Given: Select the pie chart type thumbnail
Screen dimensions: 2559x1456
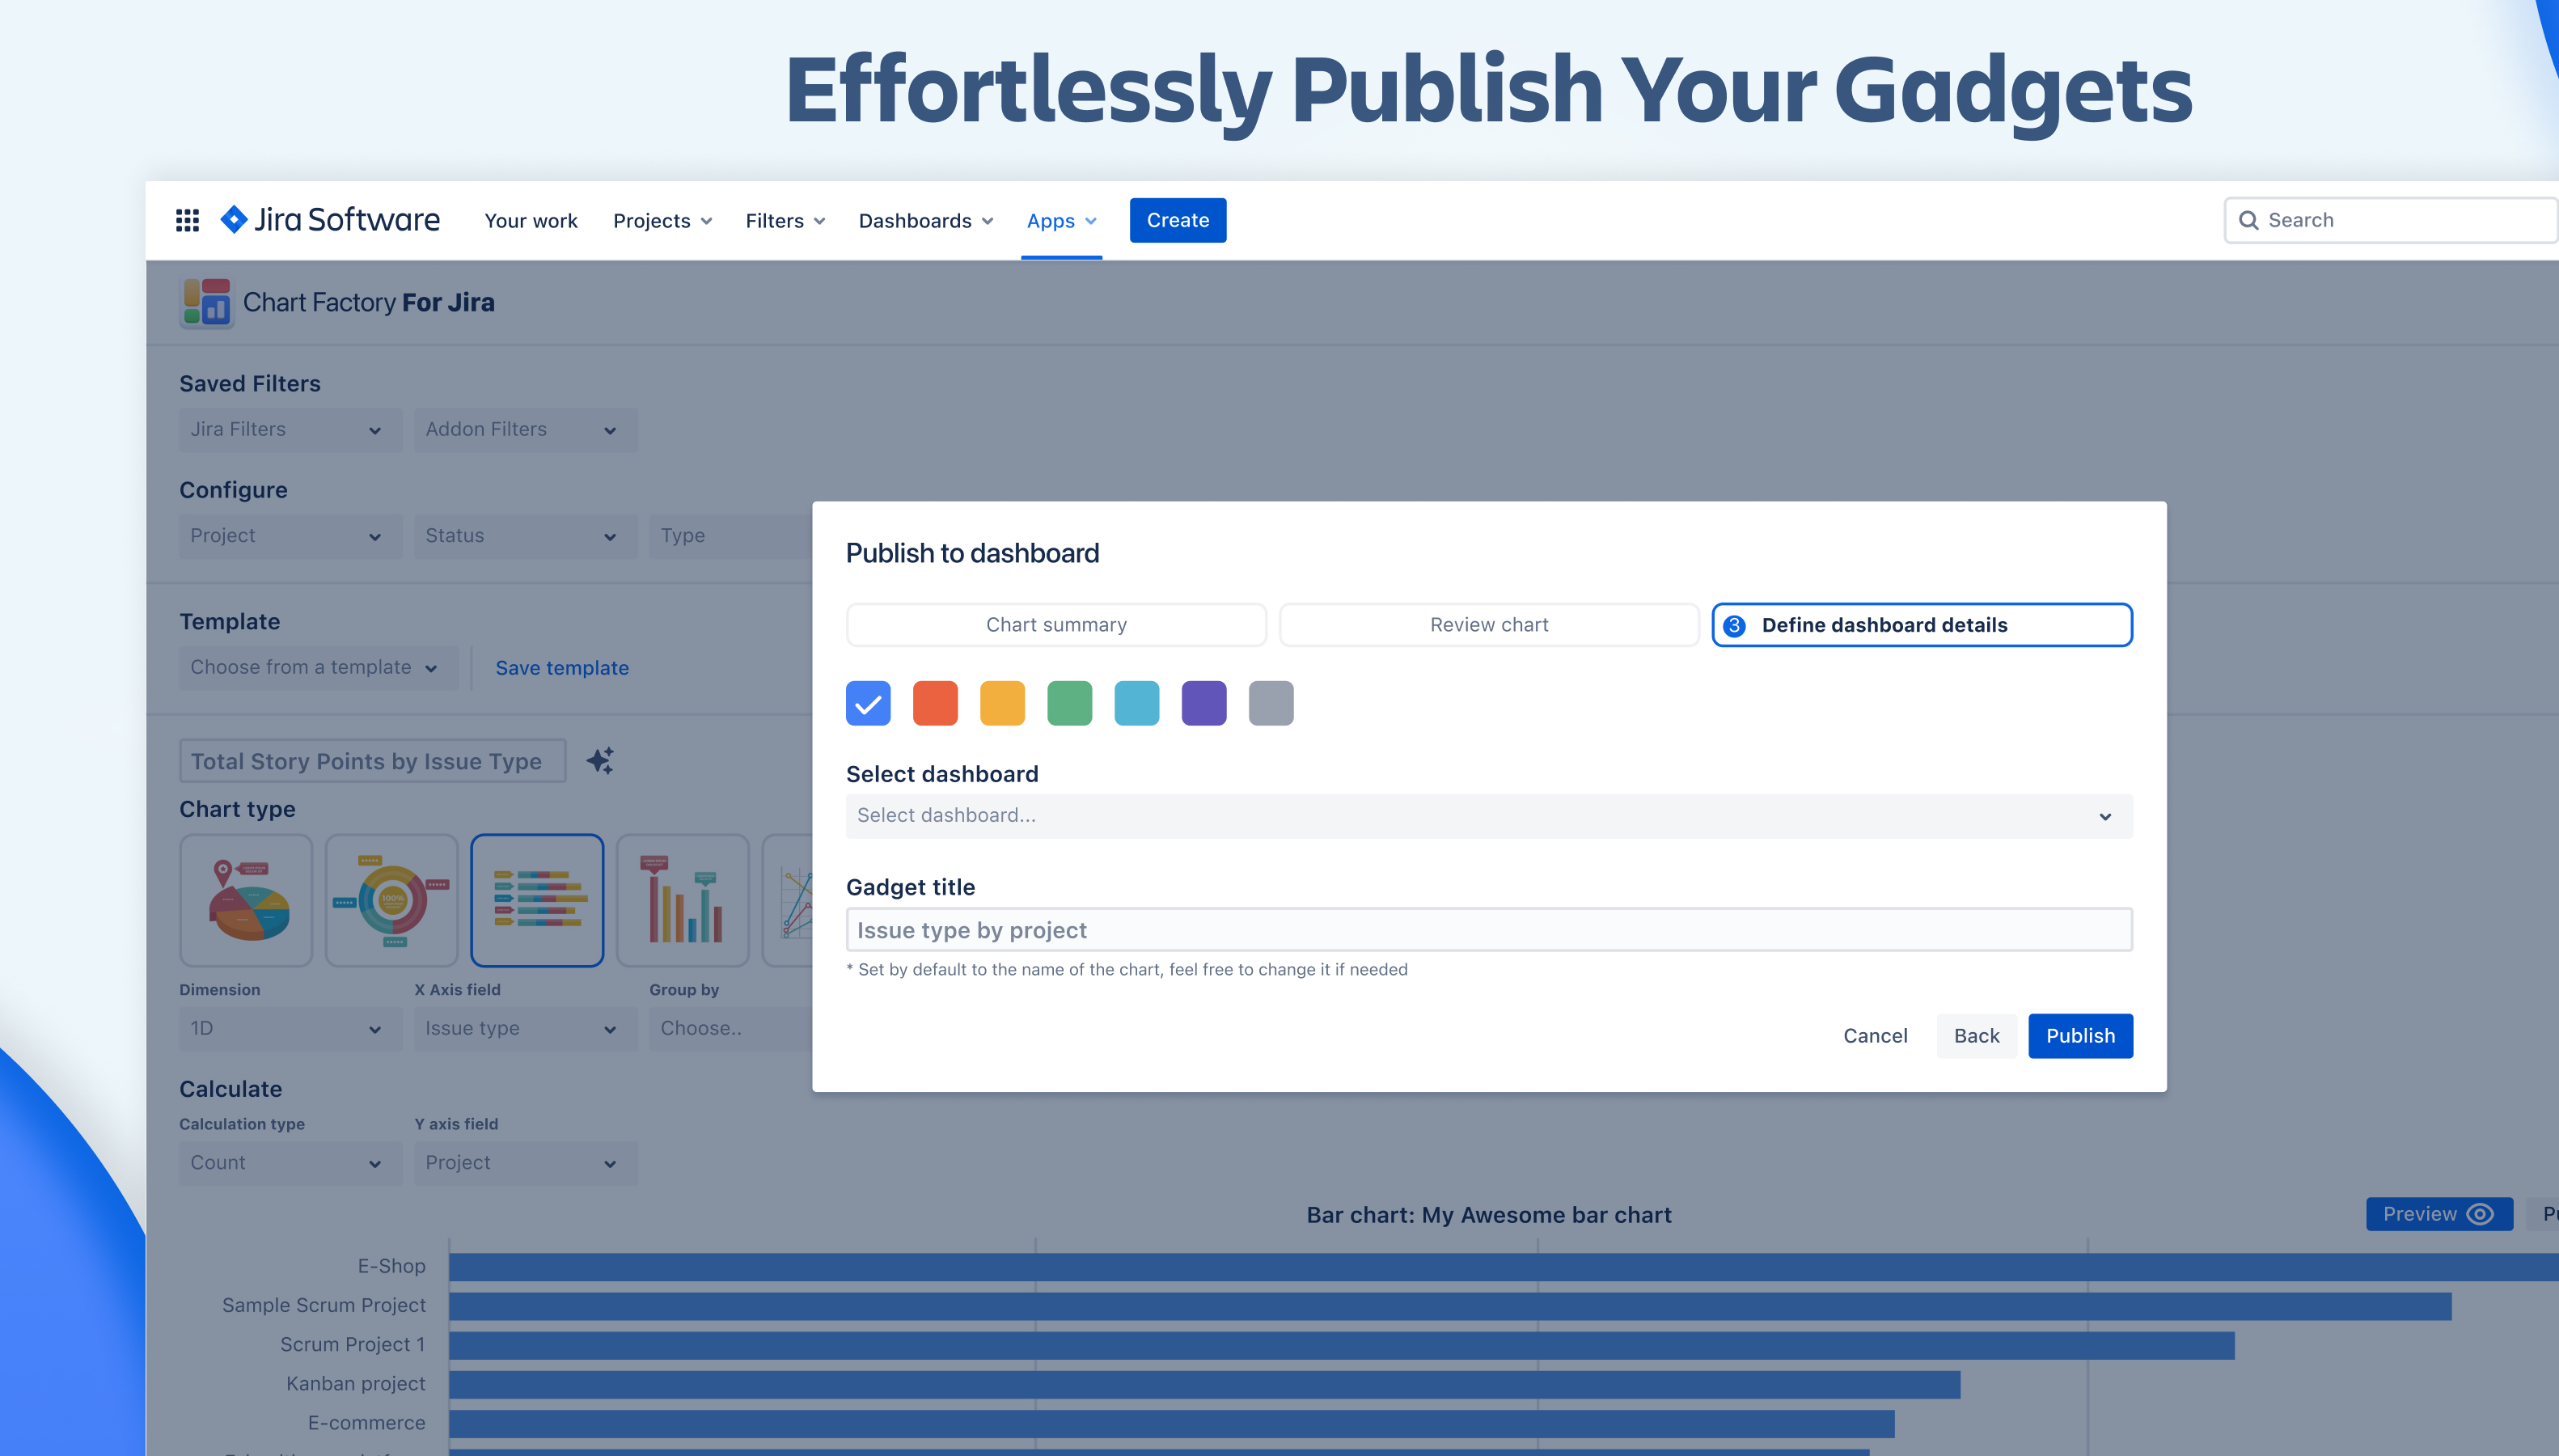Looking at the screenshot, I should [x=246, y=900].
